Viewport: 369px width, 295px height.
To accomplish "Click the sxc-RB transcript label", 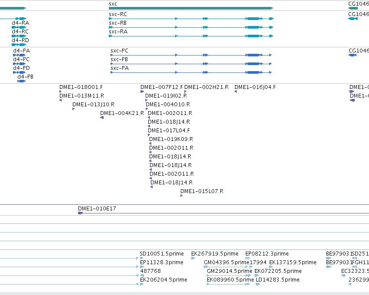I will [x=118, y=23].
